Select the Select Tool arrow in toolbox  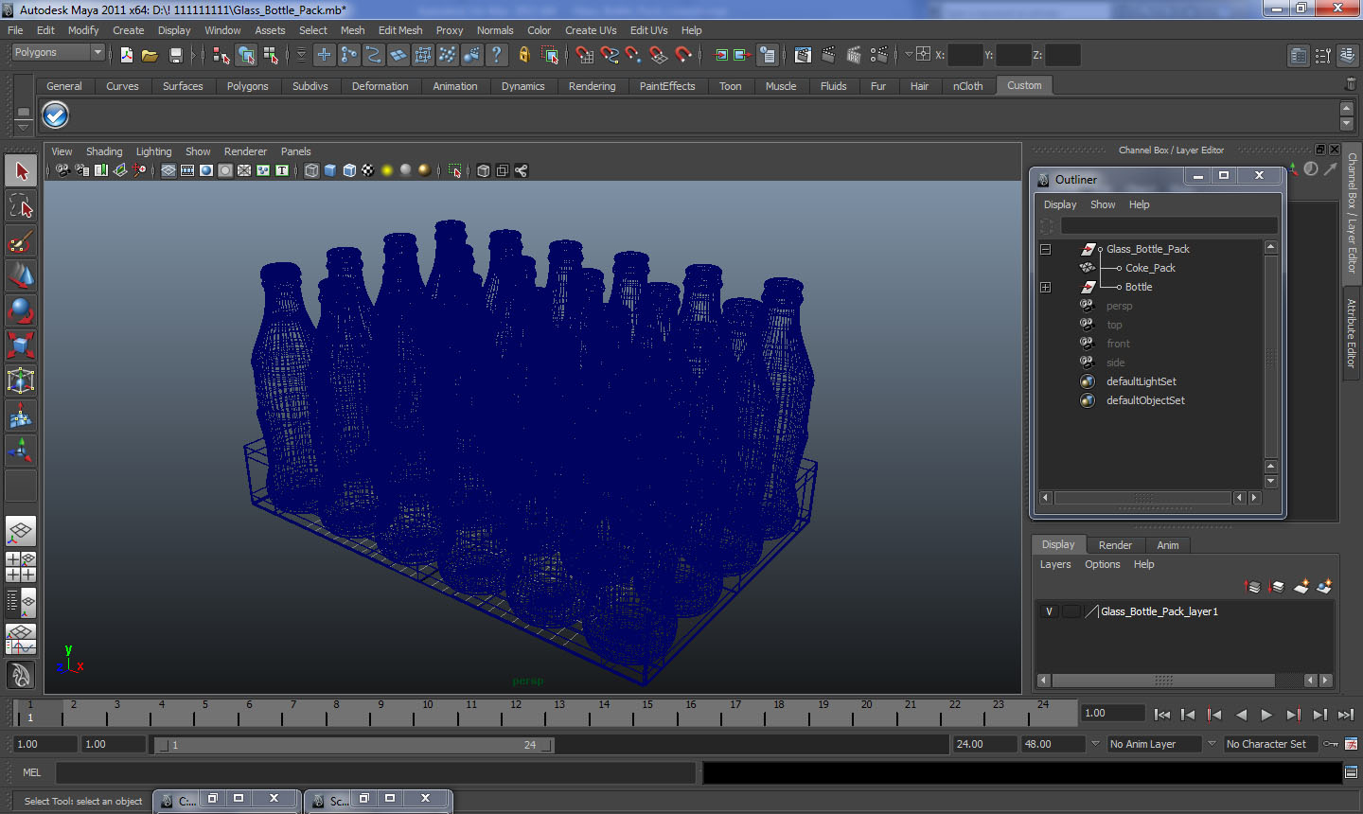(x=21, y=171)
